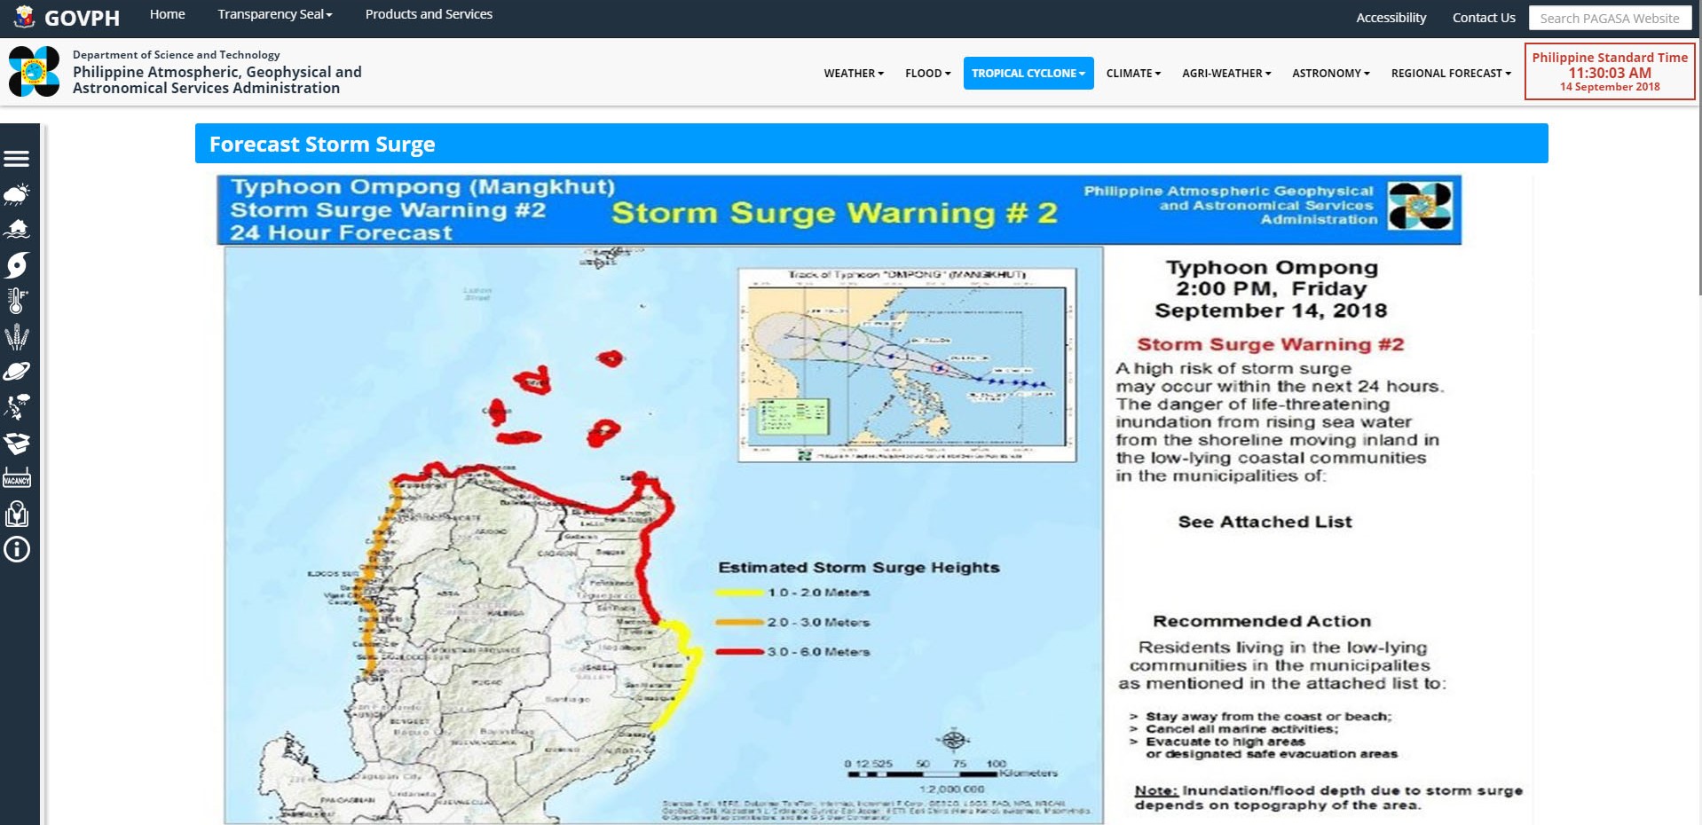Click the information circle sidebar icon
The height and width of the screenshot is (825, 1702).
pos(17,550)
